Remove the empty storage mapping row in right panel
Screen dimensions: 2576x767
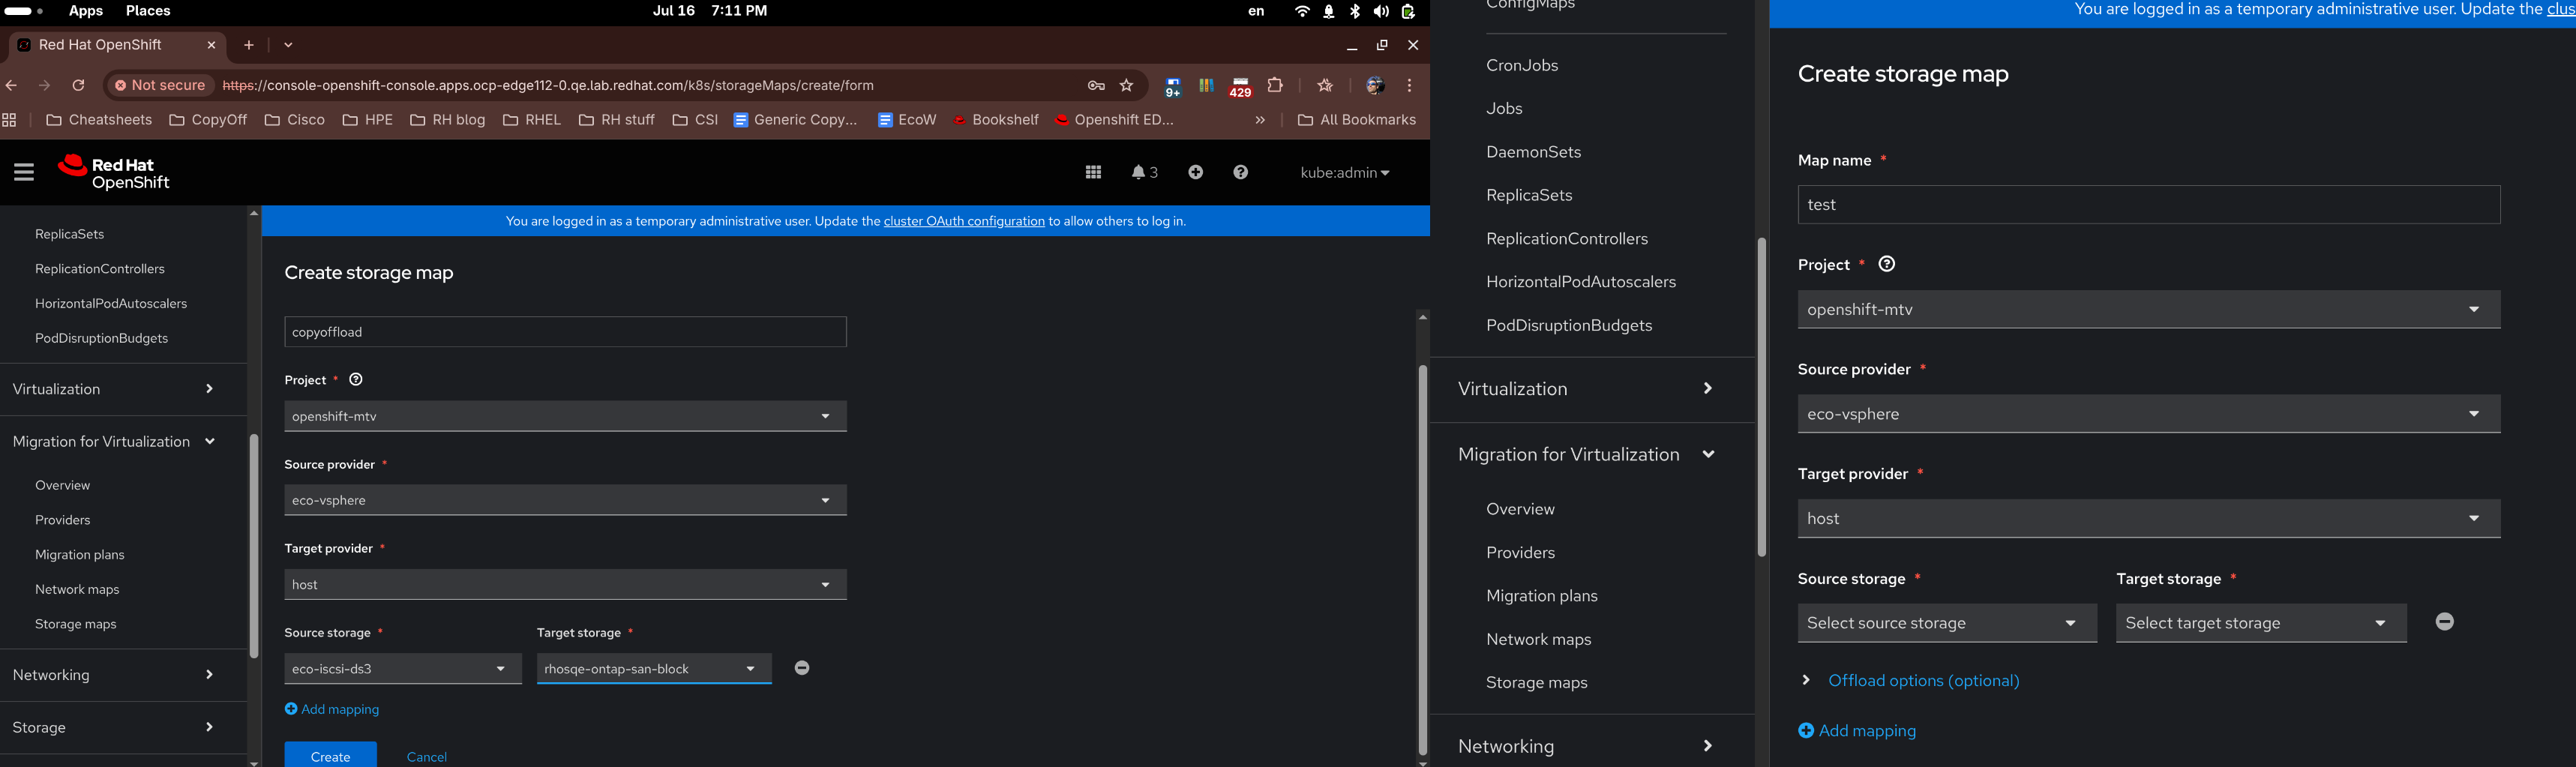(2444, 622)
